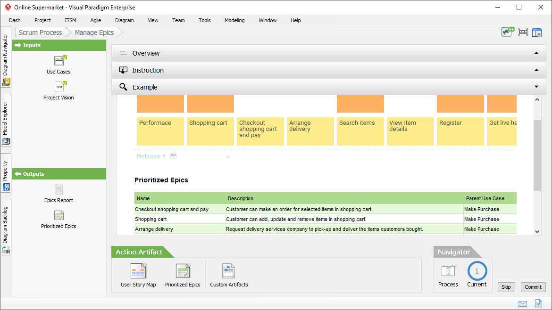Open the Modeling menu

click(234, 20)
